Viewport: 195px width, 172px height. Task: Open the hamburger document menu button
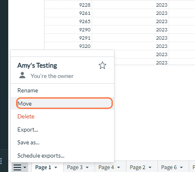(x=20, y=167)
